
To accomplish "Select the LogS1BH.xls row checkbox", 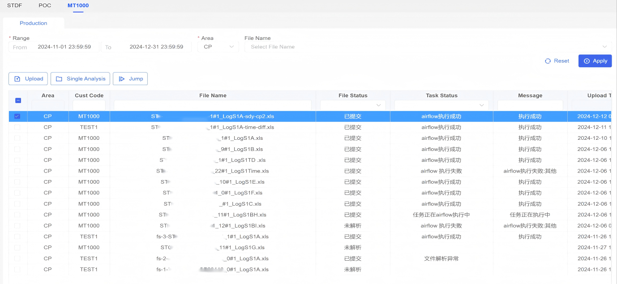I will (x=17, y=215).
